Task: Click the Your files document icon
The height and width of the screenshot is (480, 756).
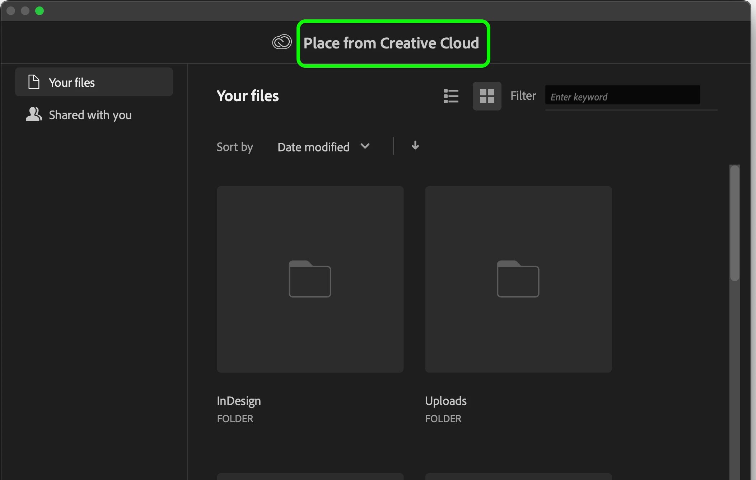Action: 34,82
